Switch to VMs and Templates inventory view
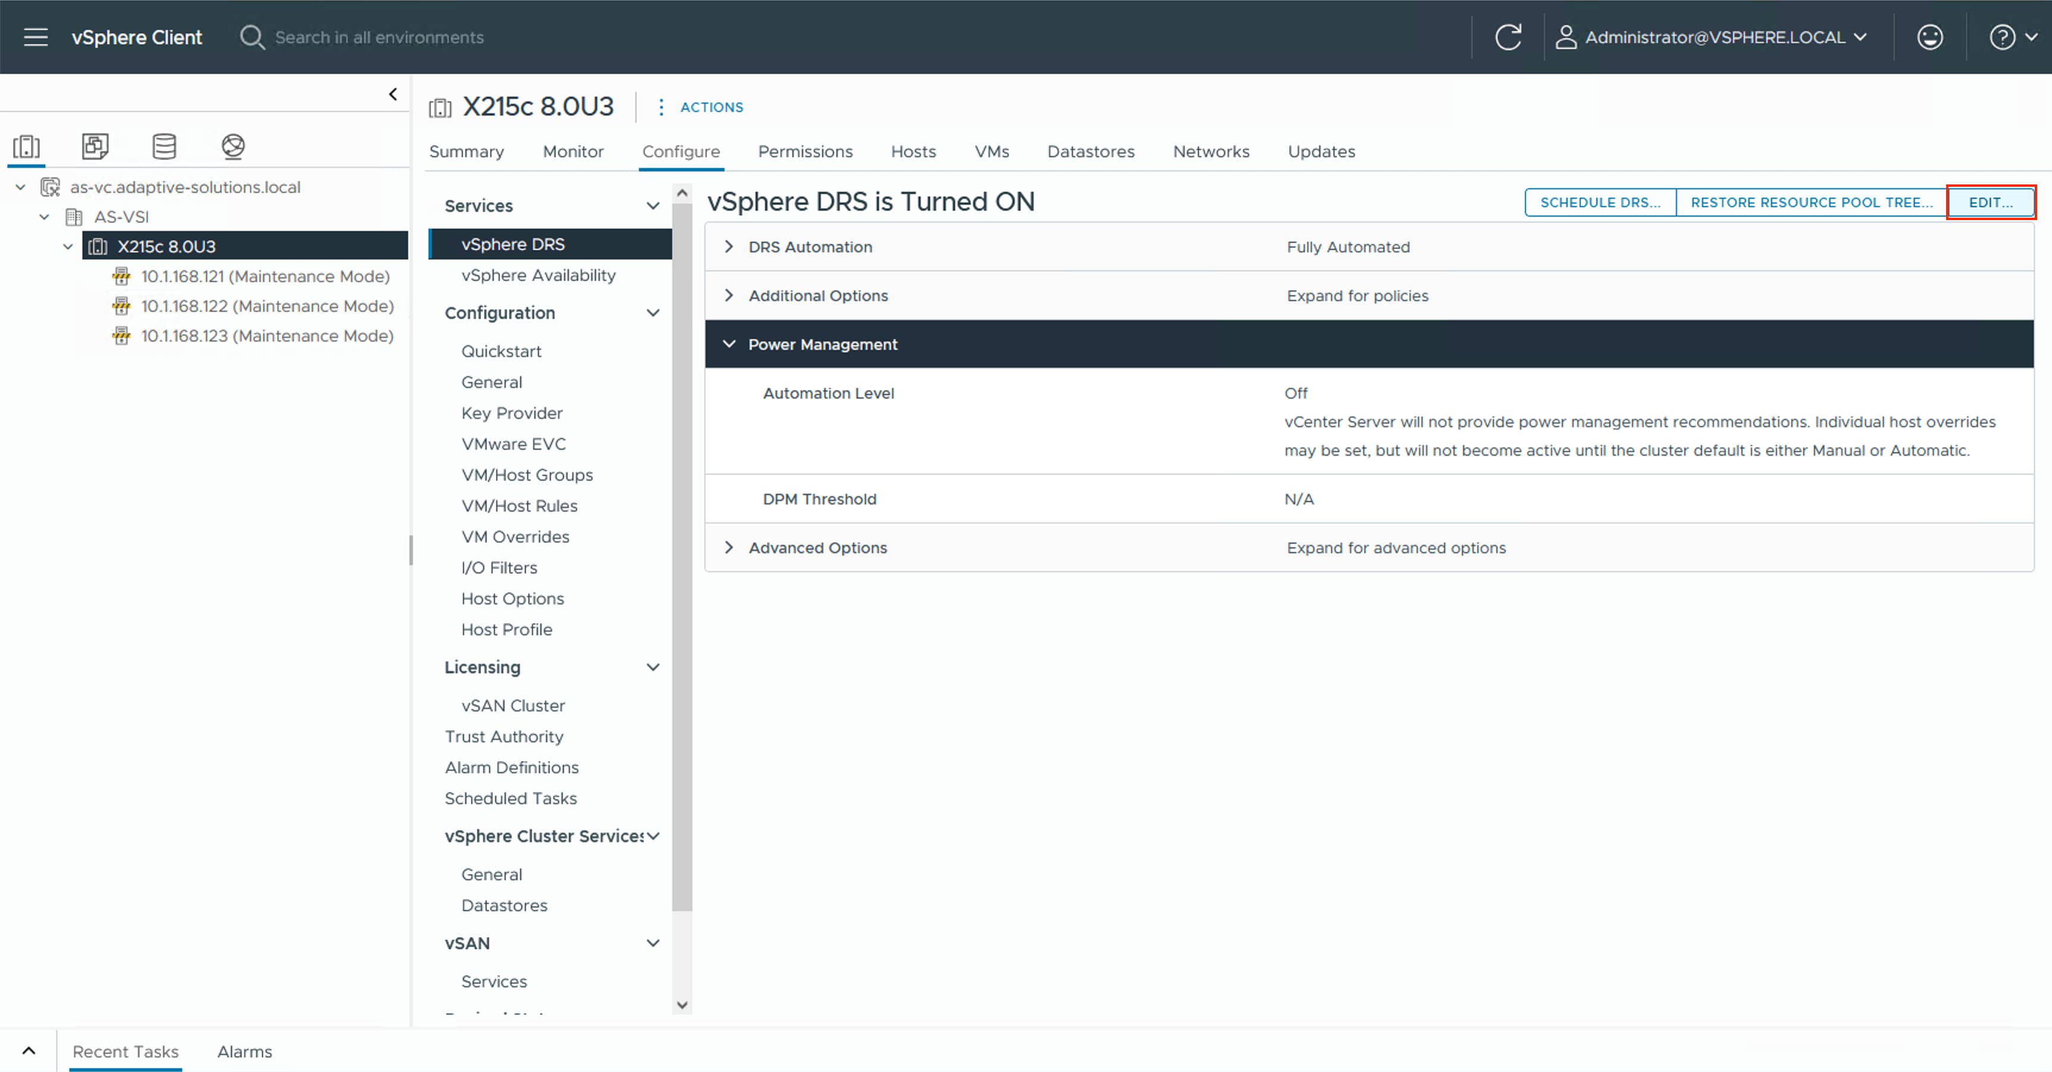This screenshot has width=2052, height=1072. (95, 146)
